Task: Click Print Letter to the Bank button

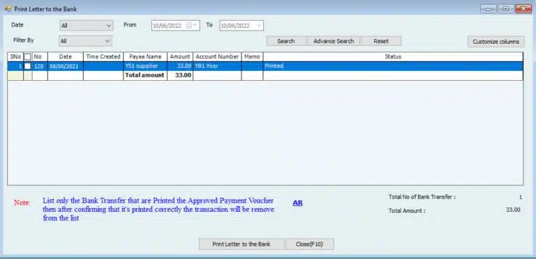Action: coord(241,244)
